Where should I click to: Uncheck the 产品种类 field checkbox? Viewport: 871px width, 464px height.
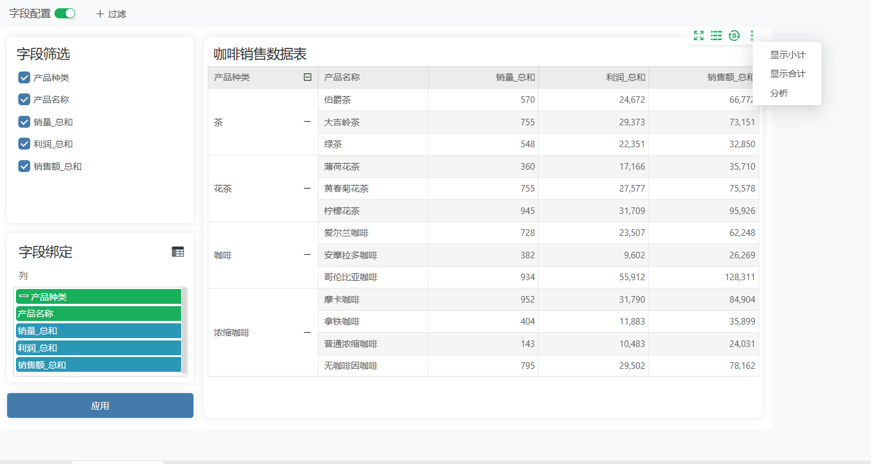pyautogui.click(x=24, y=77)
